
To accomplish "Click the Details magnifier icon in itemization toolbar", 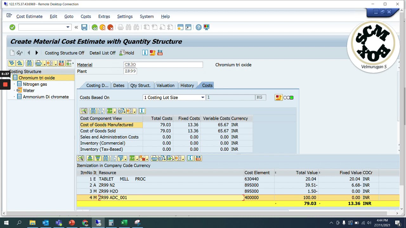I will click(81, 158).
